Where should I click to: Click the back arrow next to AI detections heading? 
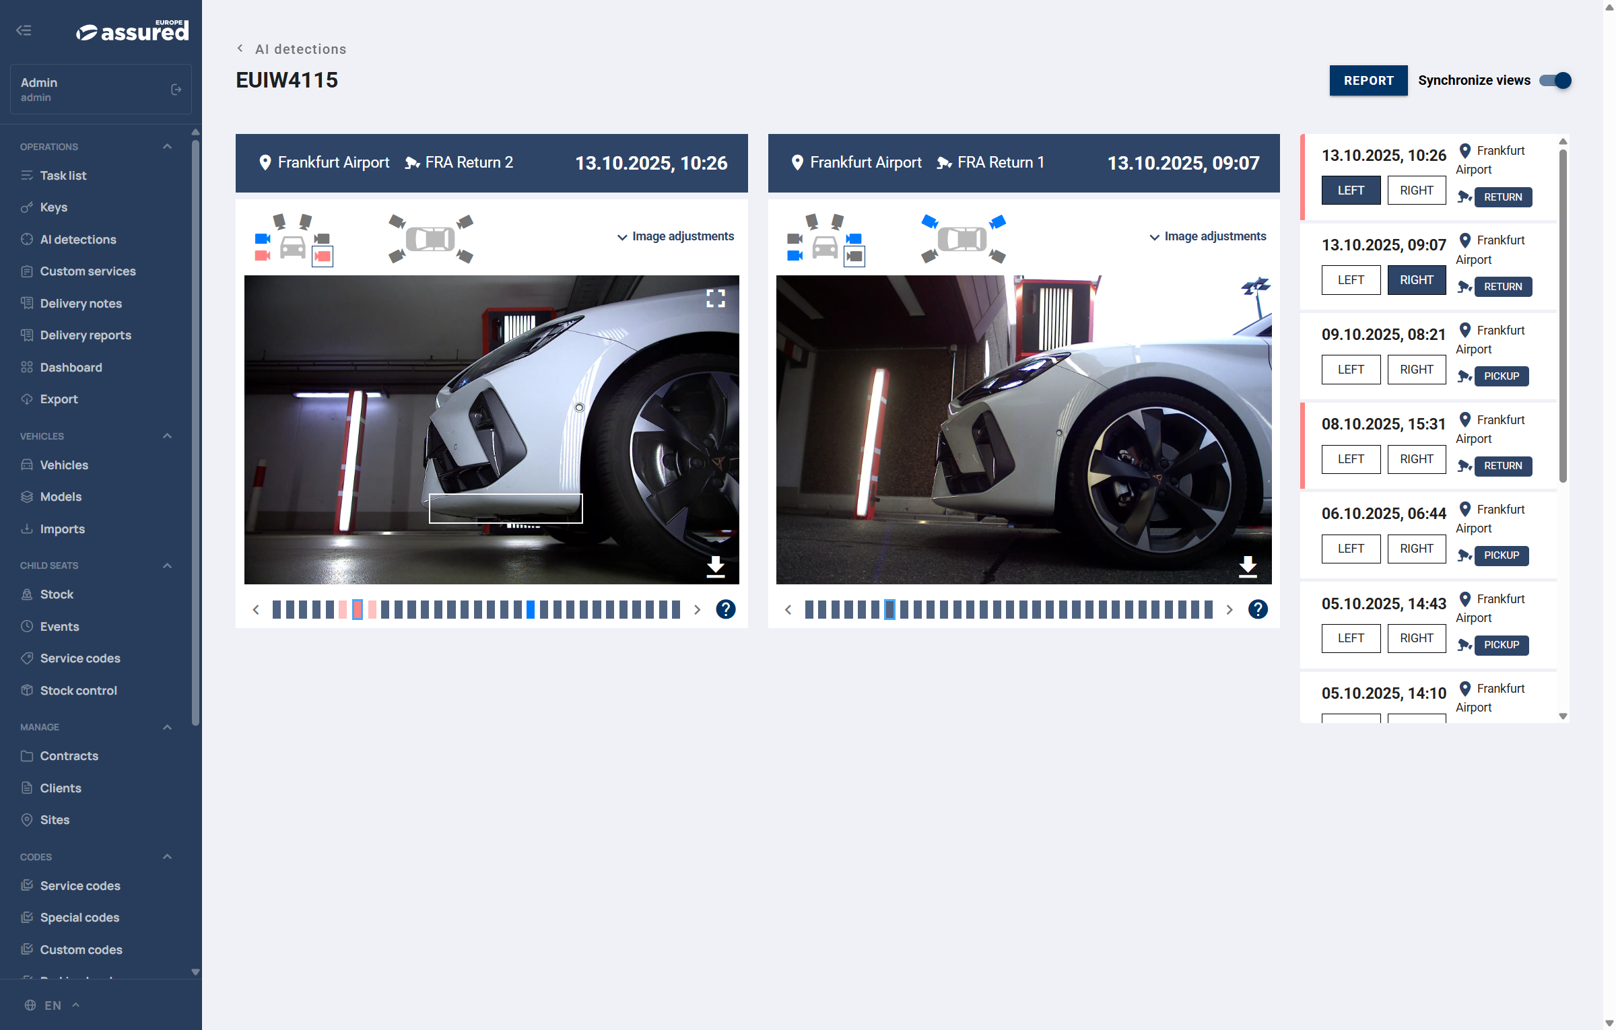tap(240, 48)
